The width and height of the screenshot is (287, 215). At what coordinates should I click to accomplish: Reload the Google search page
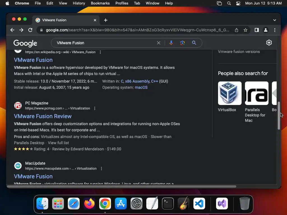pos(30,30)
